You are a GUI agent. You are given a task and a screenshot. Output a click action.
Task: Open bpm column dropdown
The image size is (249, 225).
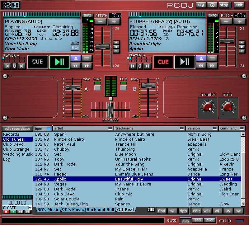(x=49, y=129)
